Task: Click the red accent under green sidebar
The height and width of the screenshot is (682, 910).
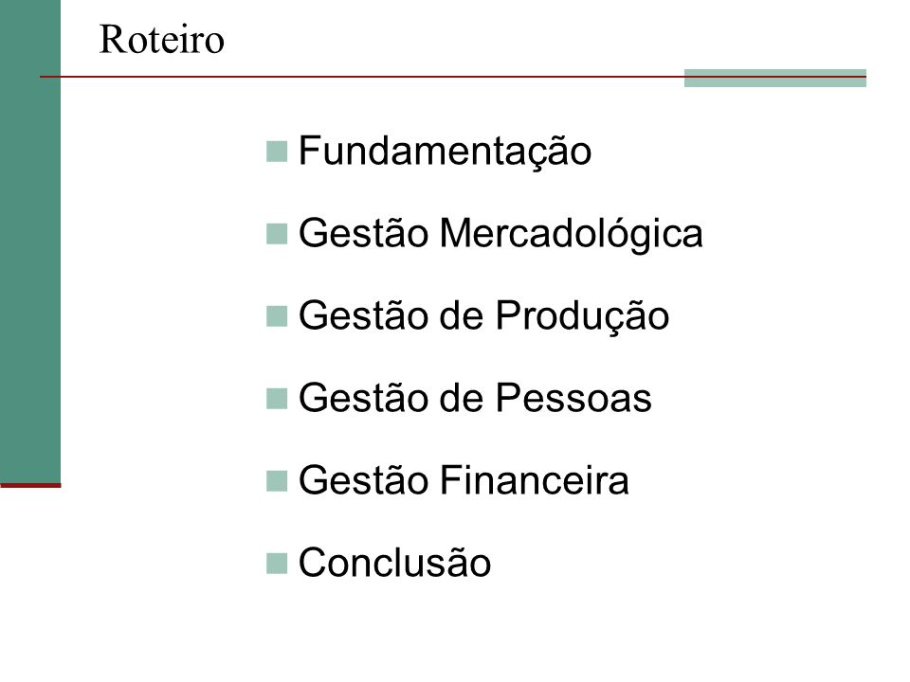Action: [30, 485]
